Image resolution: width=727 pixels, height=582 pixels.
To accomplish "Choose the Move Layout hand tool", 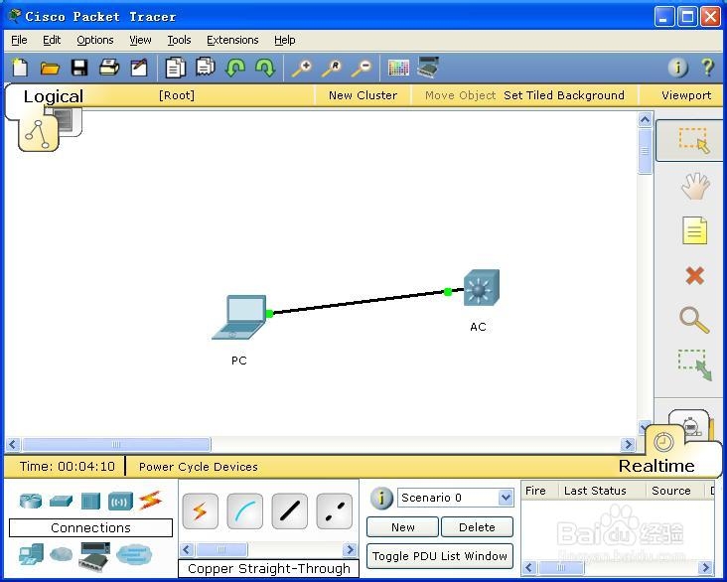I will coord(695,186).
